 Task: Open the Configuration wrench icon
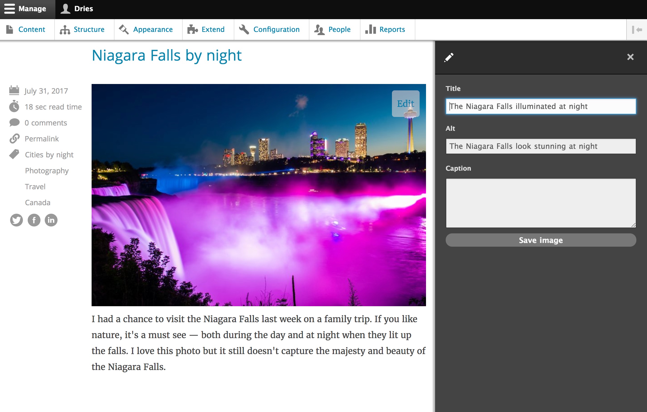click(x=243, y=29)
